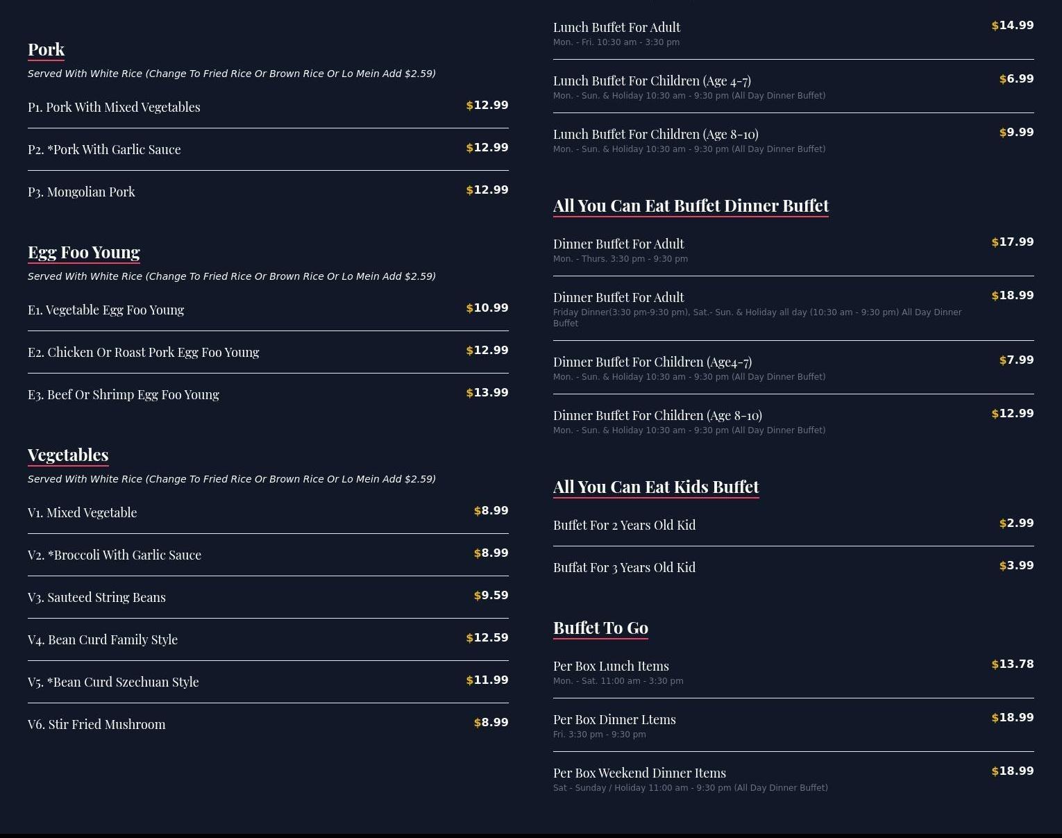Click the Vegetables section heading
The width and height of the screenshot is (1062, 838).
coord(68,455)
